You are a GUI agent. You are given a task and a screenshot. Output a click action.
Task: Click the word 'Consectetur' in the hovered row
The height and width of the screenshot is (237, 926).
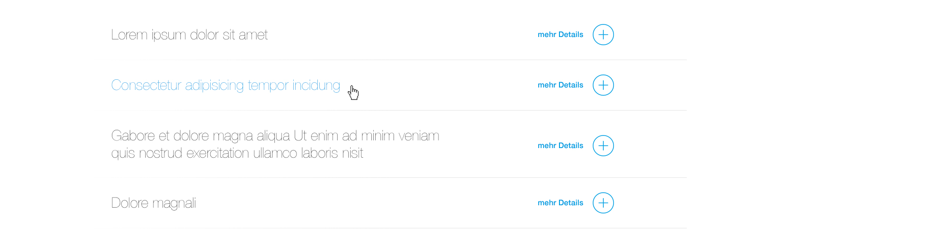[x=146, y=86]
